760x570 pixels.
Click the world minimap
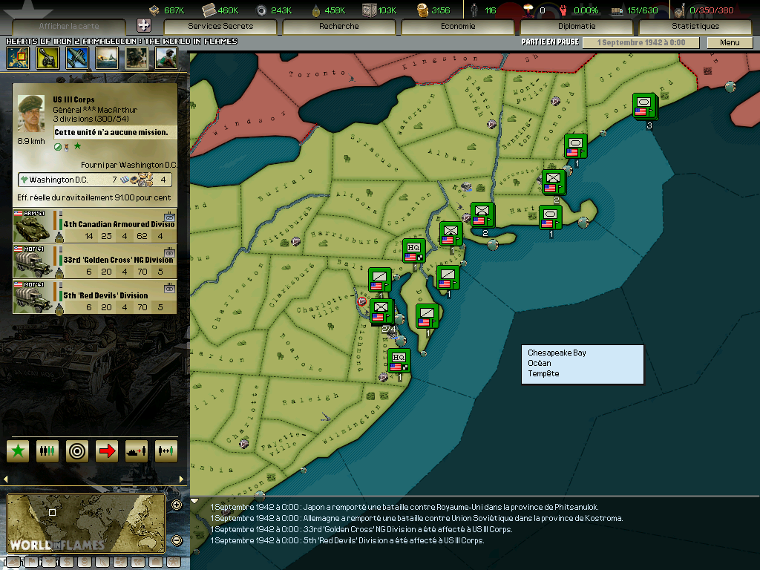coord(86,523)
